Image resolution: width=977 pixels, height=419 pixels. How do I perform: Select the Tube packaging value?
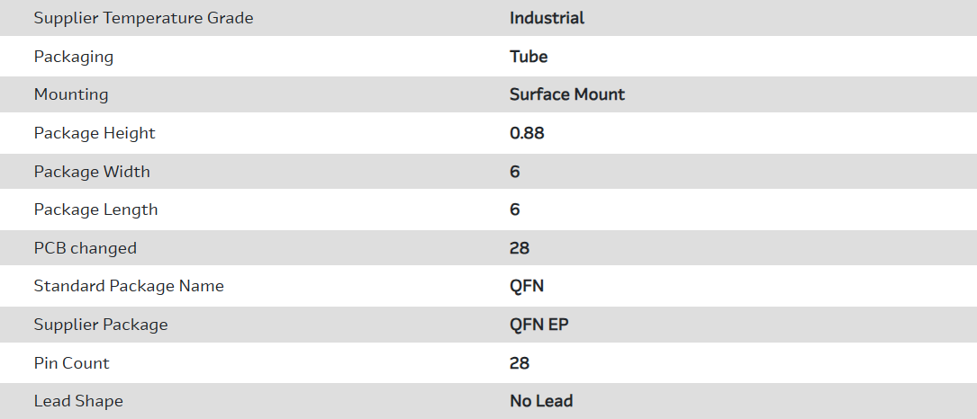(529, 57)
